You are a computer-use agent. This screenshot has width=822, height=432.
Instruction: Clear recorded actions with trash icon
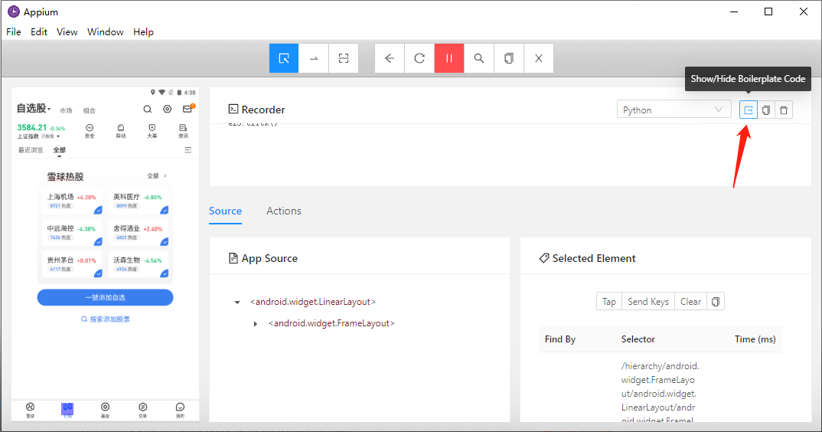pos(784,110)
